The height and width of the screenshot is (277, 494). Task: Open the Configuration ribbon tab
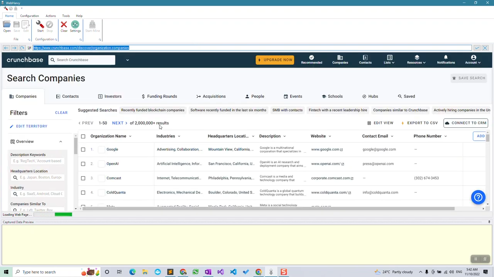point(29,16)
